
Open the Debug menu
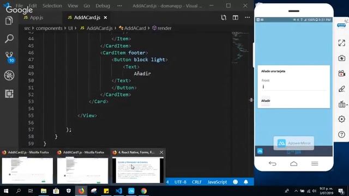pyautogui.click(x=103, y=6)
